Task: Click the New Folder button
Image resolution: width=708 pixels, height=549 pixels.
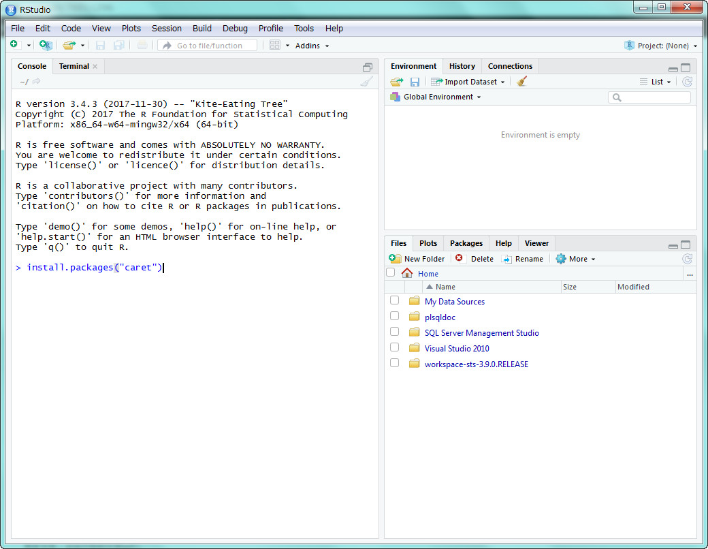Action: click(x=417, y=259)
